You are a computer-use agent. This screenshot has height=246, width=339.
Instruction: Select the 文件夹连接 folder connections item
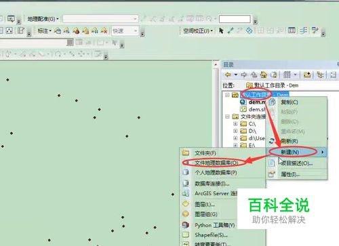point(249,117)
